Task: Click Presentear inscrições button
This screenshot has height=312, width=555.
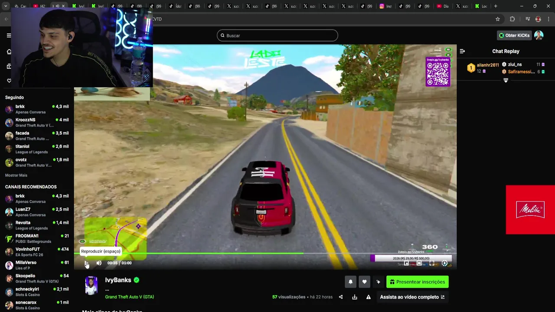Action: [418, 282]
